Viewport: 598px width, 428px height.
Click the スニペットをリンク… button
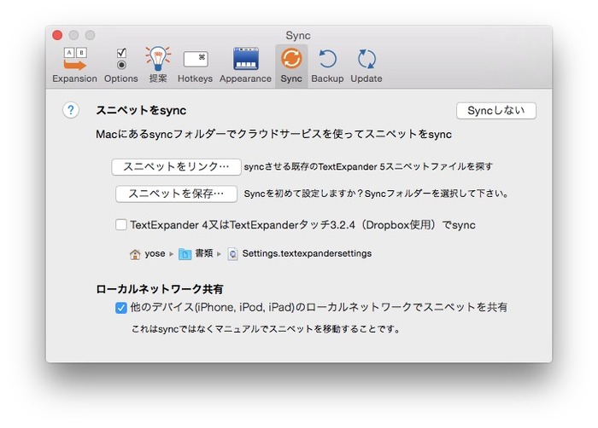pos(176,167)
